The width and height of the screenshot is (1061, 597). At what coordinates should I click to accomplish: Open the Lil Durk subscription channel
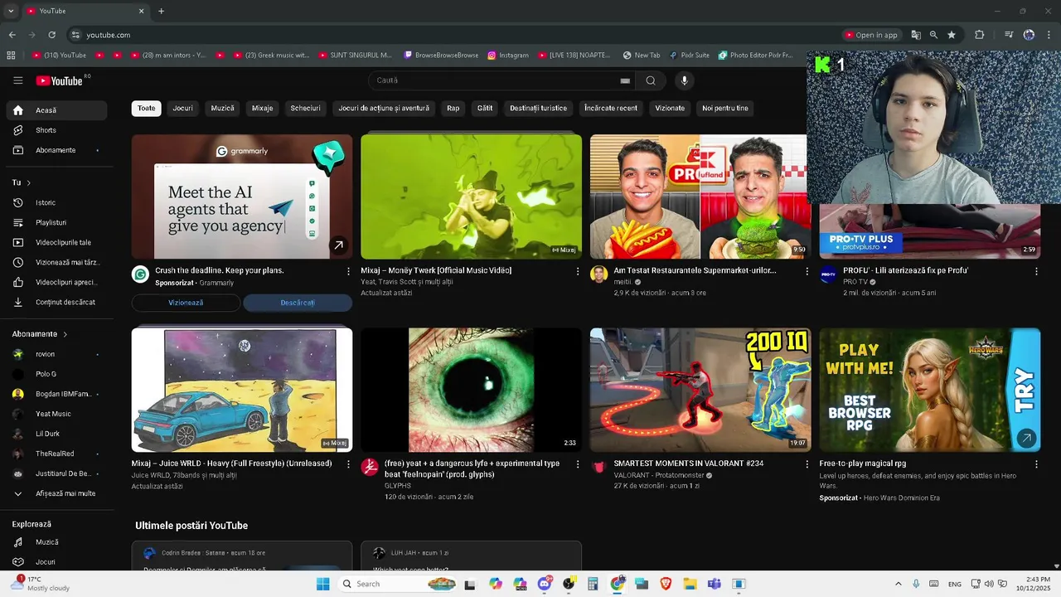coord(56,434)
